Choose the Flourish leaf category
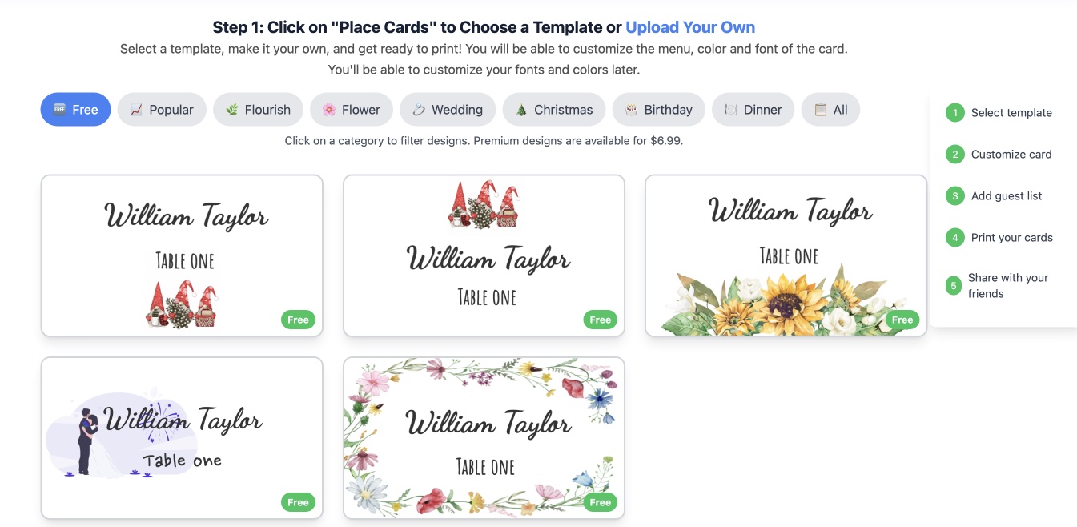Screen dimensions: 1077x527 click(x=258, y=110)
